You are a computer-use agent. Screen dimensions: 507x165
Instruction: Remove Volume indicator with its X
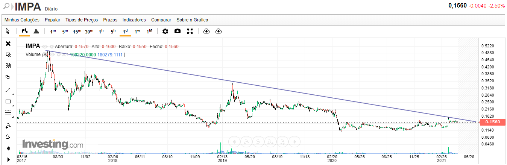[65, 54]
